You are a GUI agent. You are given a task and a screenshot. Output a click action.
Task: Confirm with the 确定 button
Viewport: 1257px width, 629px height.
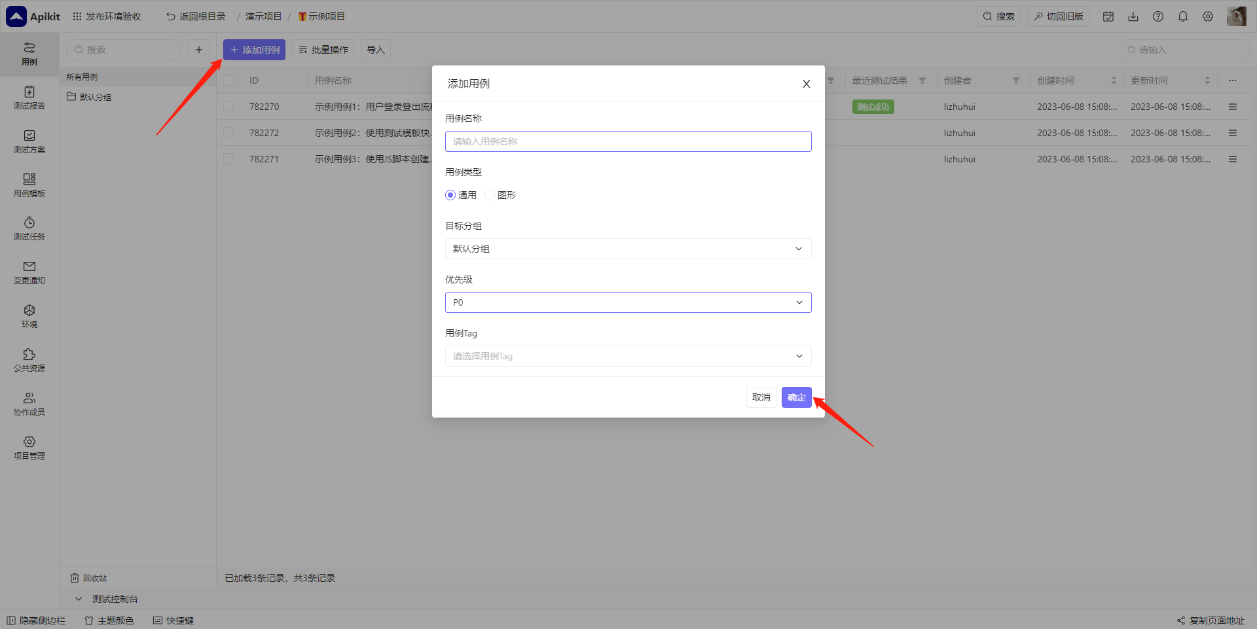pos(797,397)
